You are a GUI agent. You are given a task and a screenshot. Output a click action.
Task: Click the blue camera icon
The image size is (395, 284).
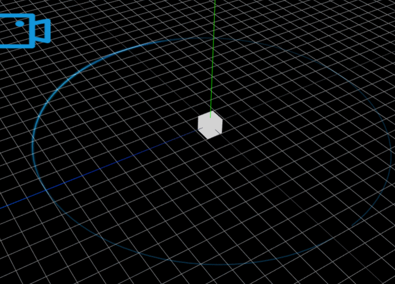click(x=24, y=31)
